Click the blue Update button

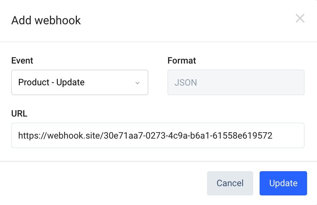point(283,183)
